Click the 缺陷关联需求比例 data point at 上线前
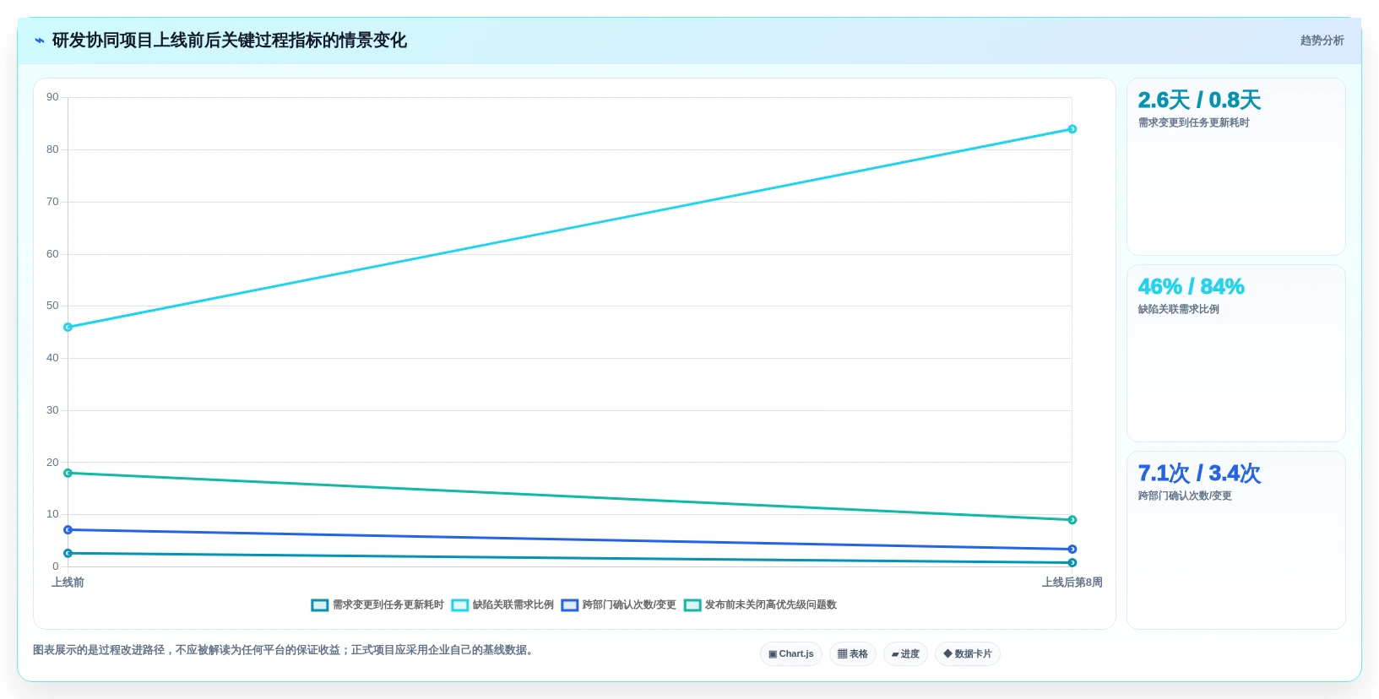 [68, 327]
